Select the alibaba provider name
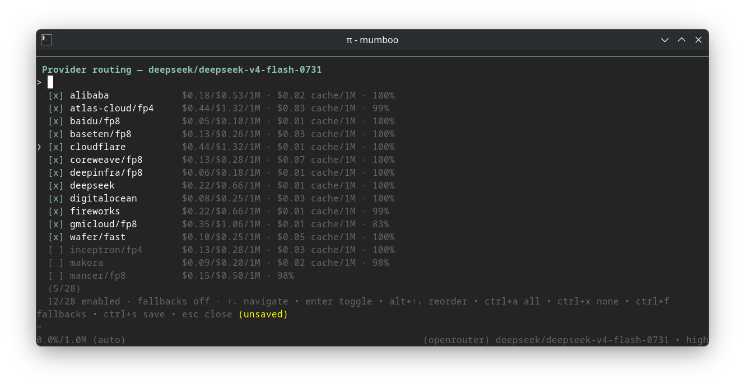The height and width of the screenshot is (389, 745). [x=90, y=95]
